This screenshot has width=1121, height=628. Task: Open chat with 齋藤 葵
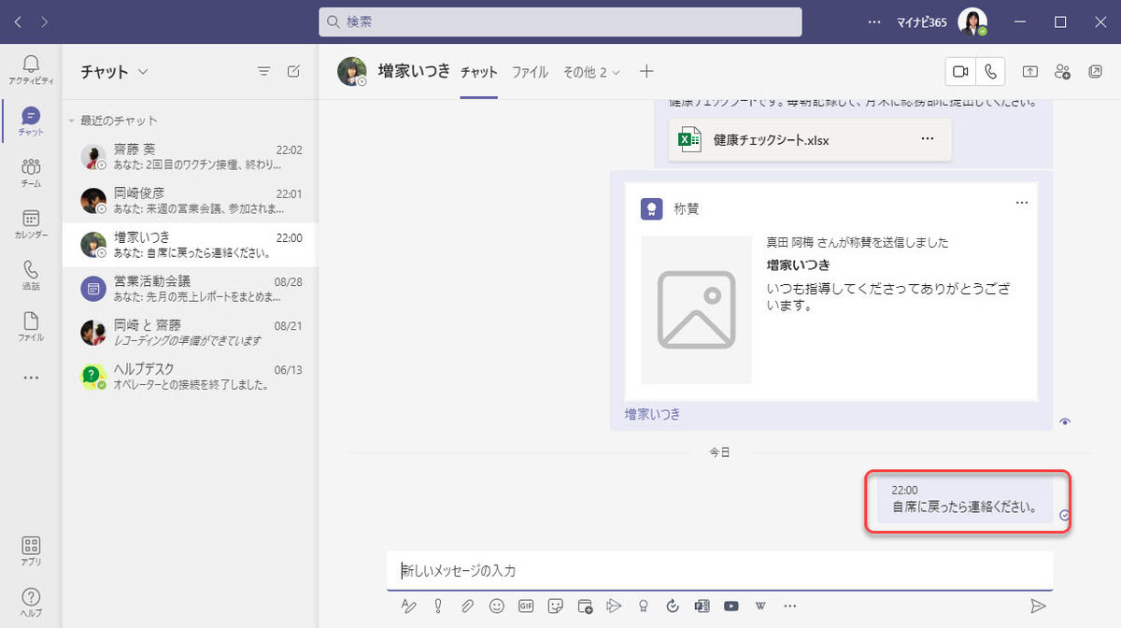point(191,156)
